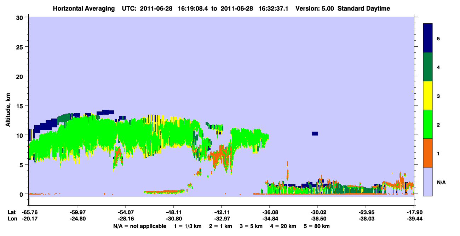Click legend text '5 = 80 km'

pyautogui.click(x=317, y=226)
